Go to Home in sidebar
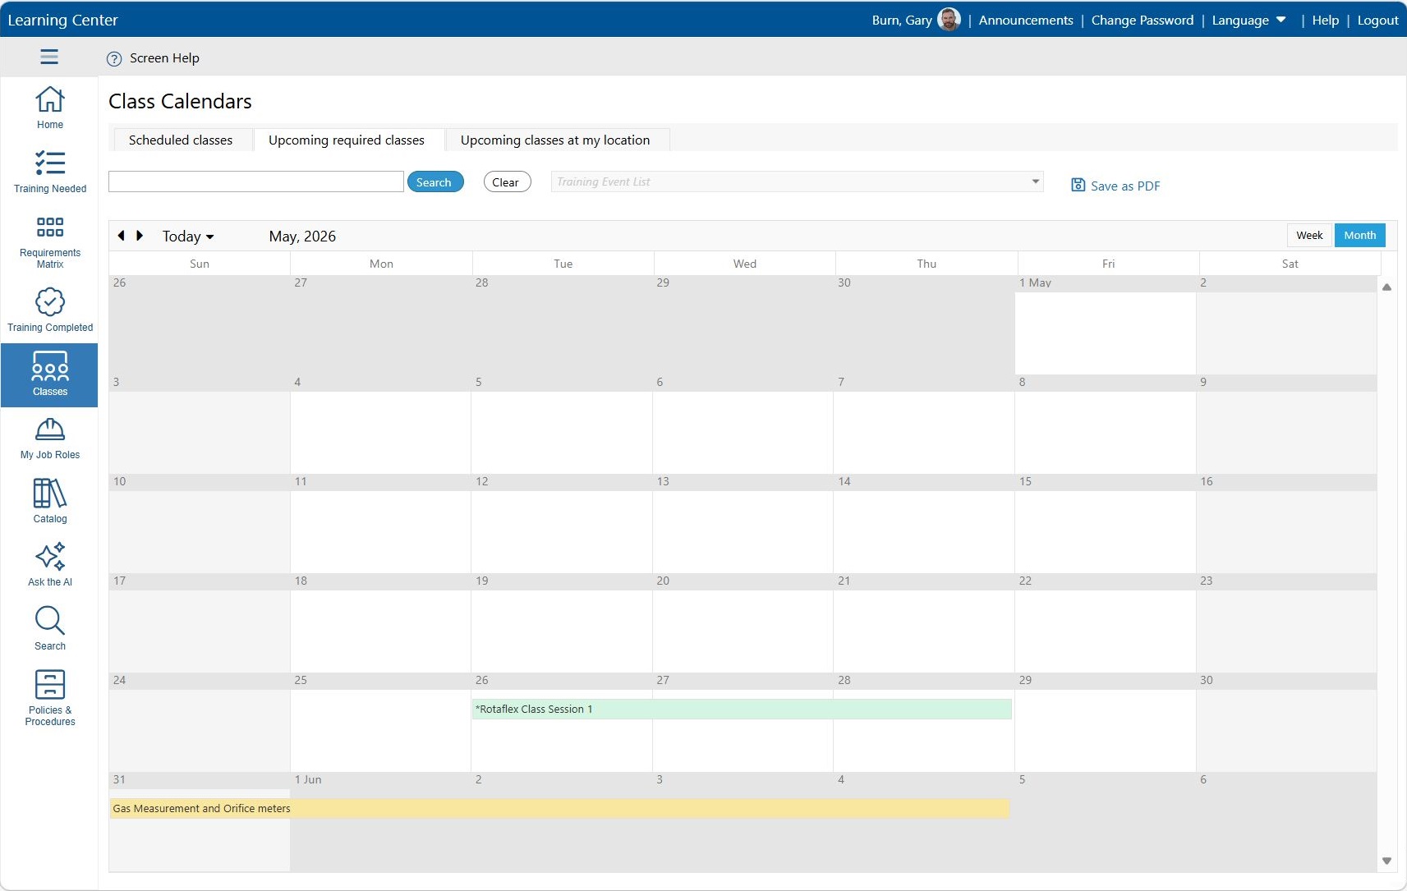 [x=49, y=108]
